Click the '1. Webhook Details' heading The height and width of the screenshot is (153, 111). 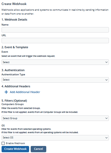click(14, 20)
